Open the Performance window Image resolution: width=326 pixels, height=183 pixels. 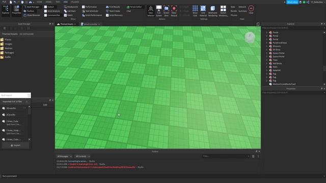click(90, 7)
